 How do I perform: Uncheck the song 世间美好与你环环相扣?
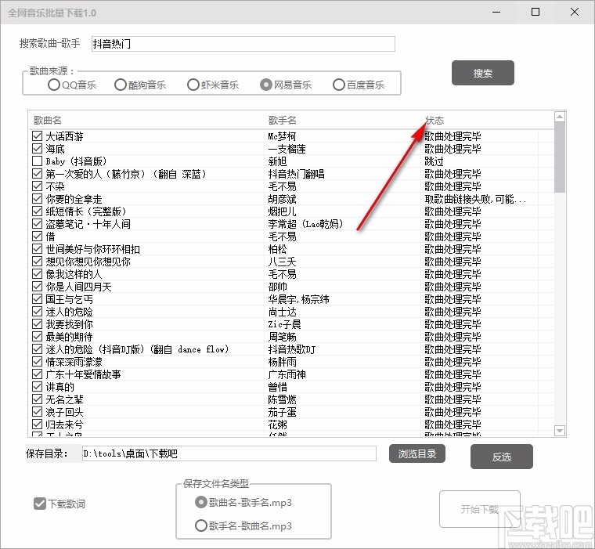click(38, 249)
